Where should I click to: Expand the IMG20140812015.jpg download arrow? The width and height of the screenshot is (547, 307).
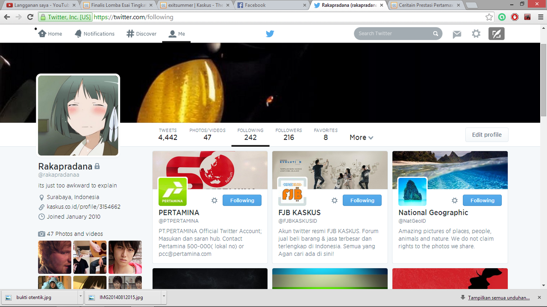[164, 297]
